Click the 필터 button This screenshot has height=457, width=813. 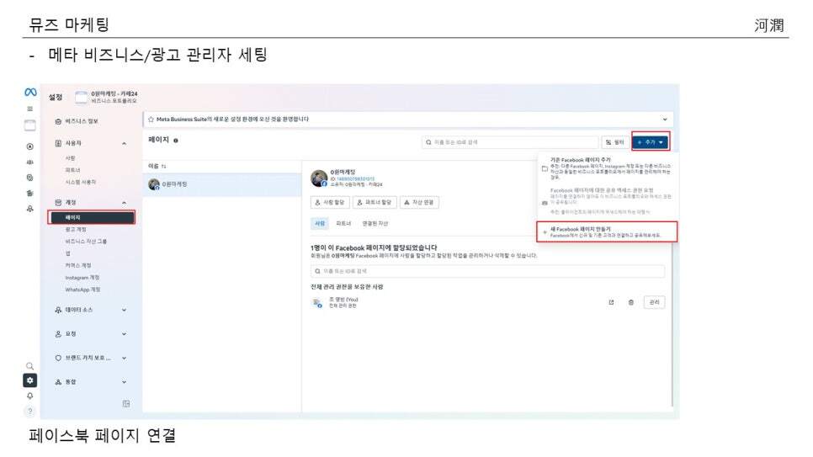pos(615,142)
